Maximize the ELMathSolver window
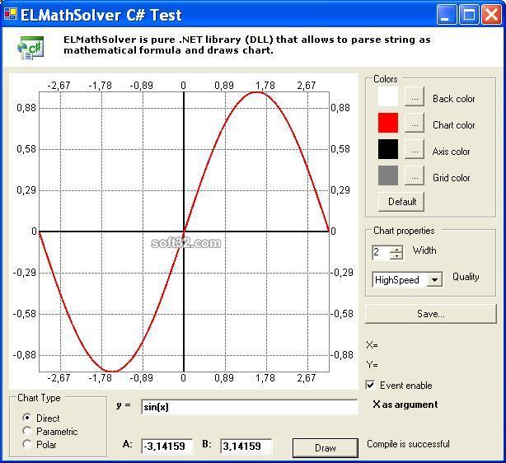The image size is (506, 463). pyautogui.click(x=469, y=14)
